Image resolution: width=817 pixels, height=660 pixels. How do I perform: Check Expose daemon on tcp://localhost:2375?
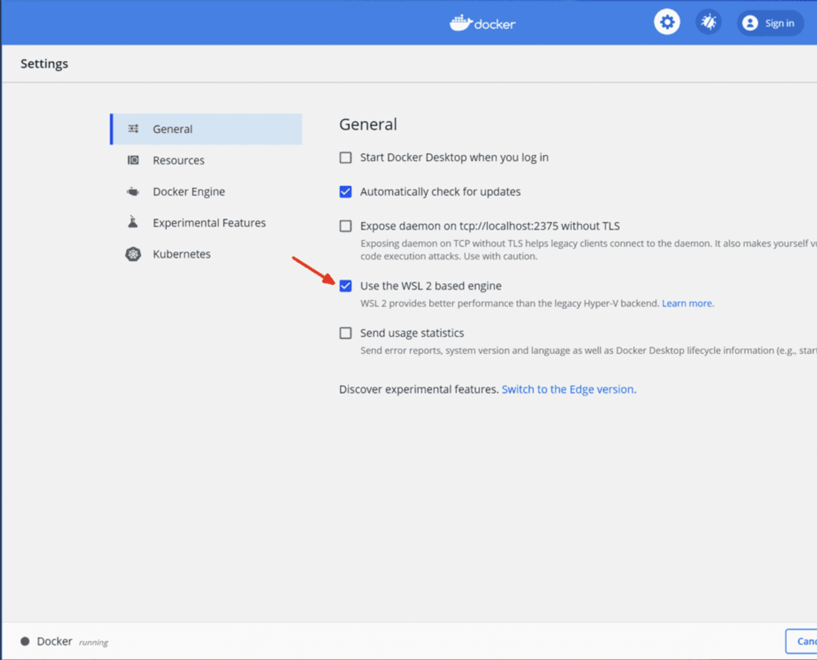346,226
